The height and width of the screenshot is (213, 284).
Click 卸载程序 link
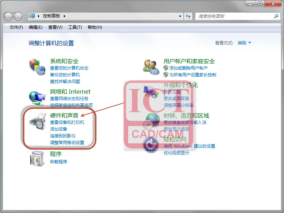click(59, 162)
